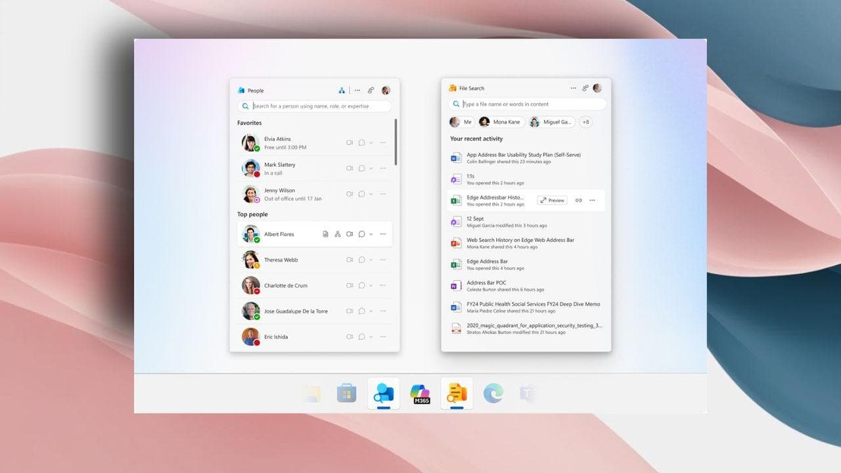841x473 pixels.
Task: Expand chat options chevron for Albert Flores
Action: tap(371, 235)
